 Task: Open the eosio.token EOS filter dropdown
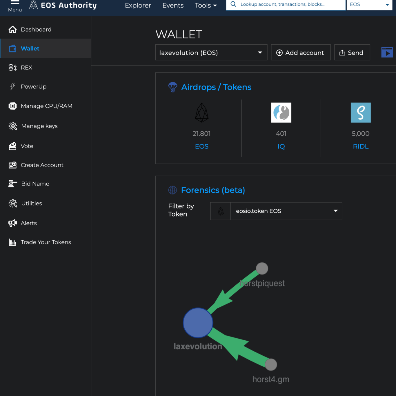286,211
